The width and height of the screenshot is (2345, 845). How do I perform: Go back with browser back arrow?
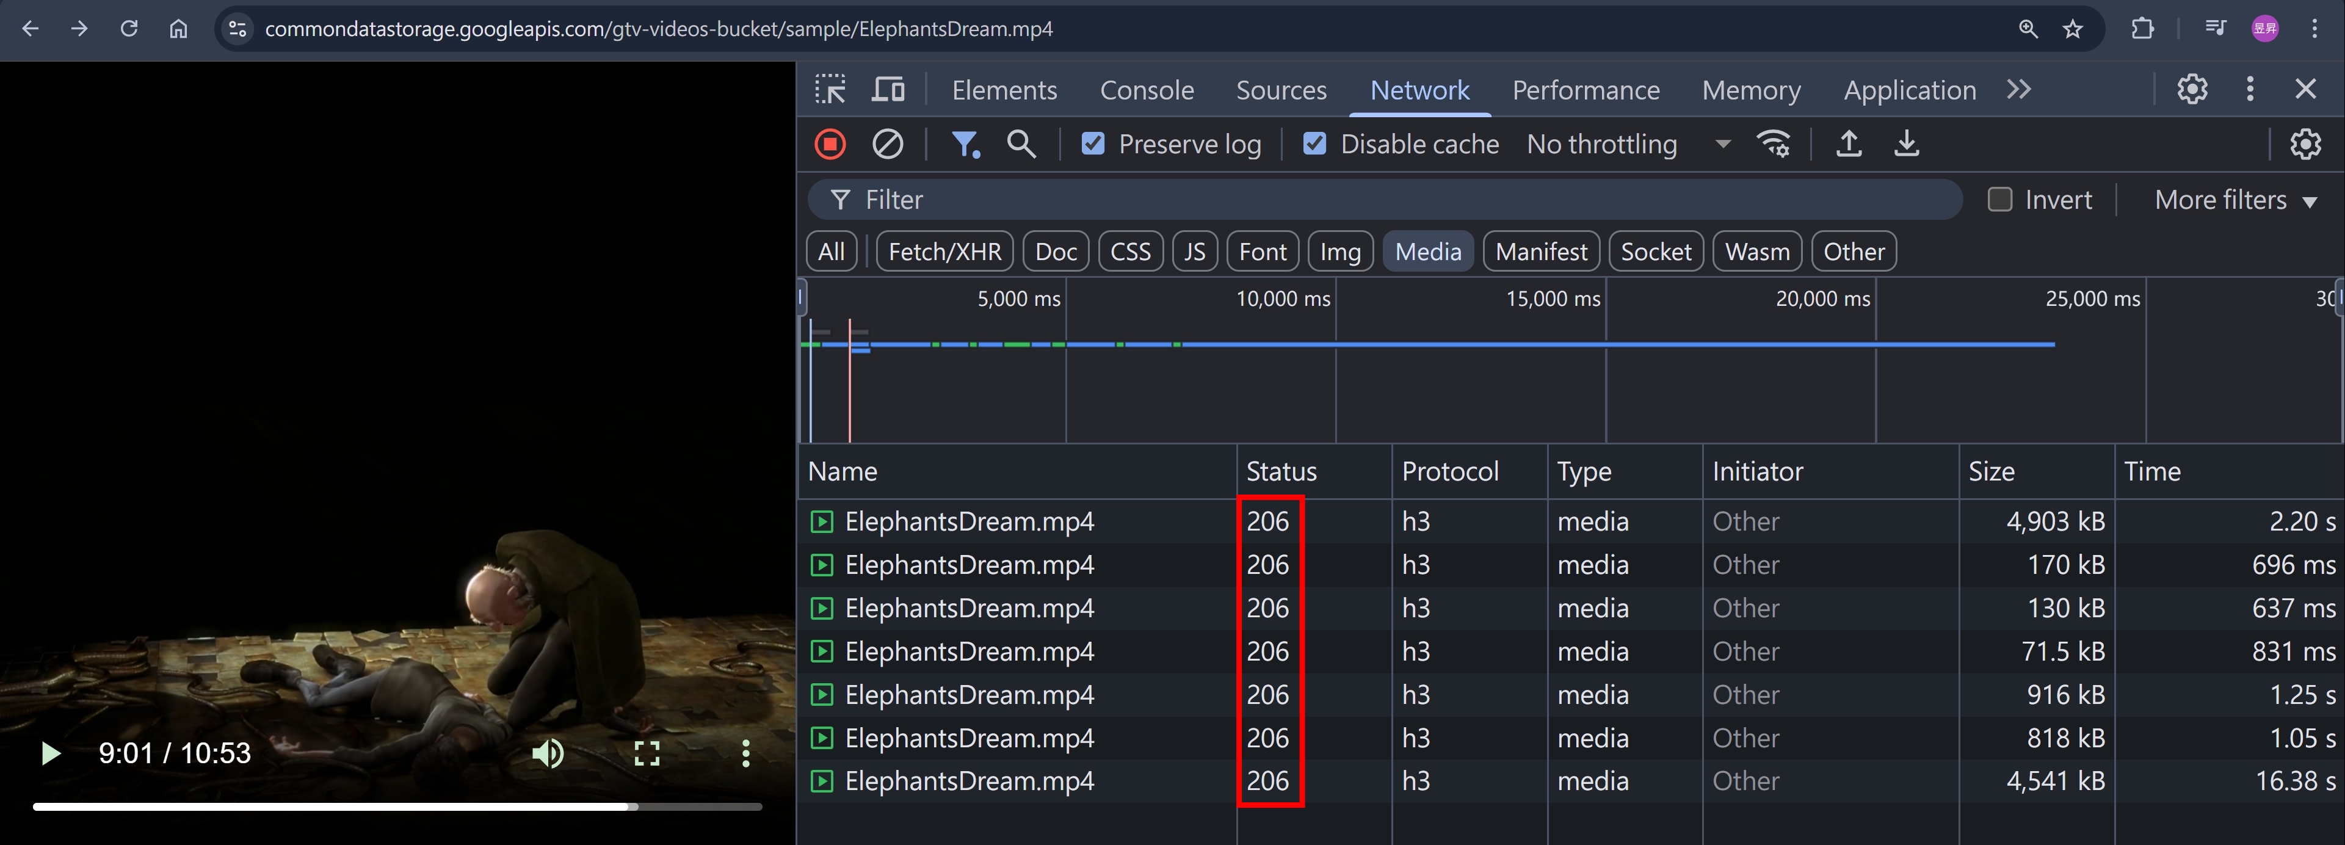(30, 29)
